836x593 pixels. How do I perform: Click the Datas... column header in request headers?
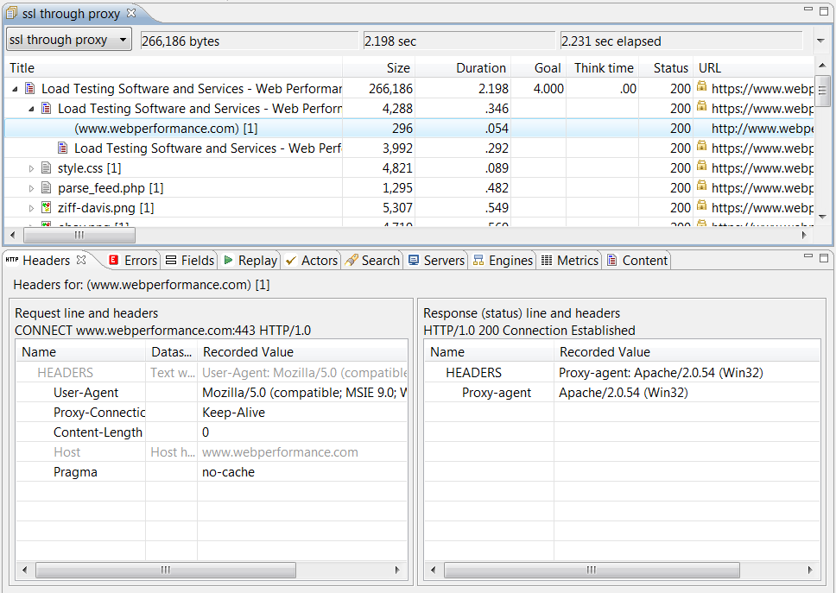(x=171, y=351)
